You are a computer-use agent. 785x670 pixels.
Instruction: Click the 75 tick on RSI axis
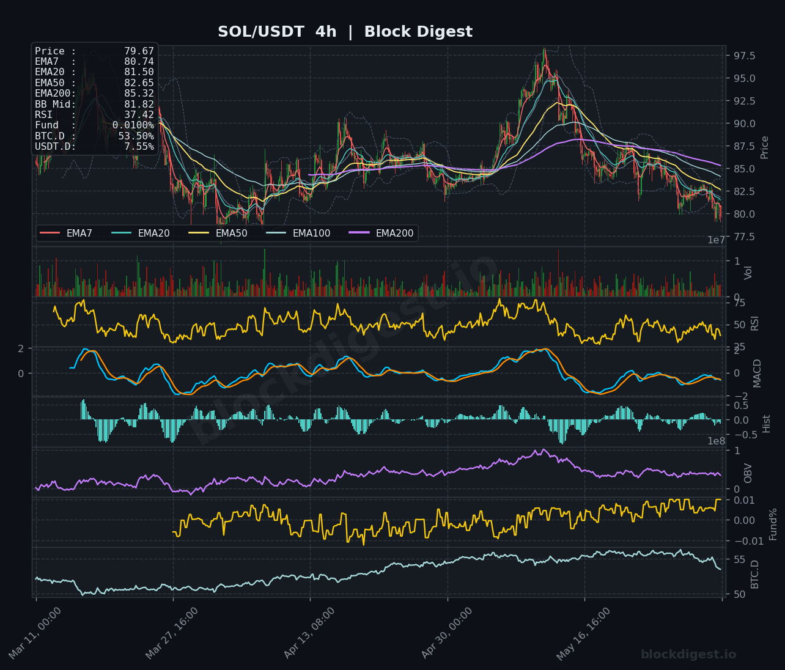pyautogui.click(x=739, y=303)
